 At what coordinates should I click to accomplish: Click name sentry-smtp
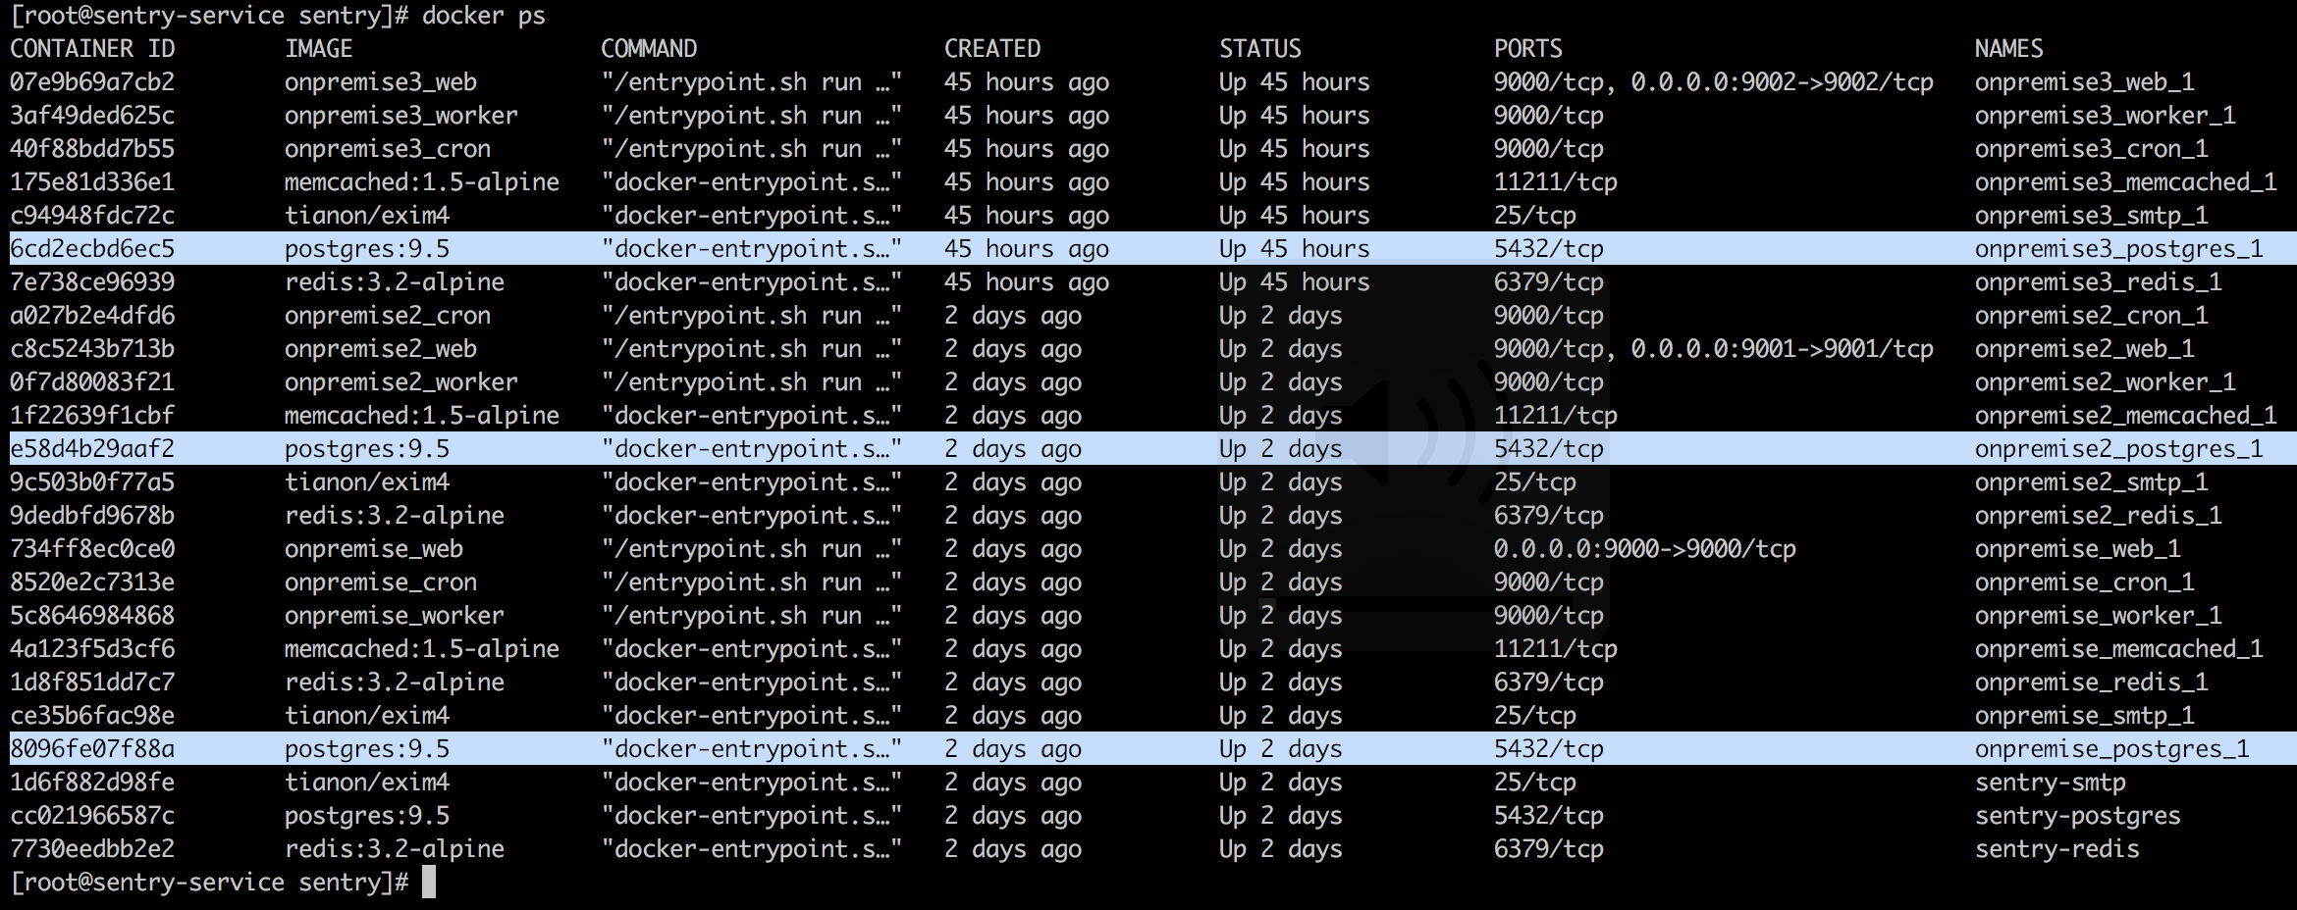(2051, 783)
